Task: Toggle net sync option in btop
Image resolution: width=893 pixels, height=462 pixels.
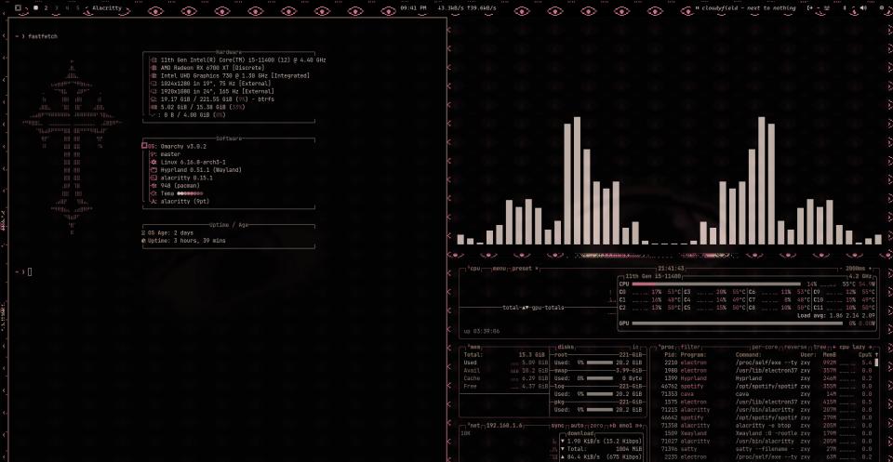Action: (x=556, y=425)
